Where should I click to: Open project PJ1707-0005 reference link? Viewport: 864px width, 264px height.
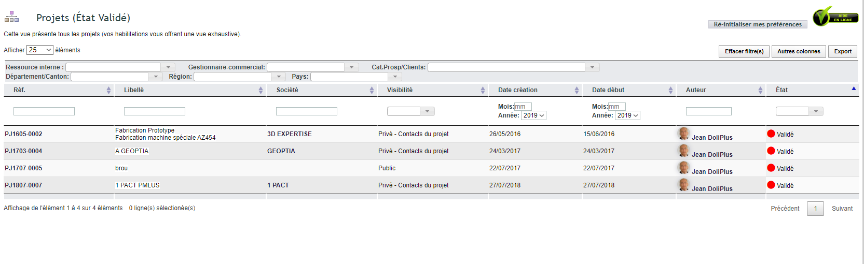tap(23, 168)
